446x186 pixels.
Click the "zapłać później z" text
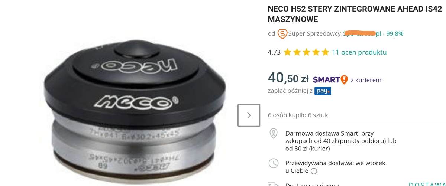pyautogui.click(x=290, y=91)
